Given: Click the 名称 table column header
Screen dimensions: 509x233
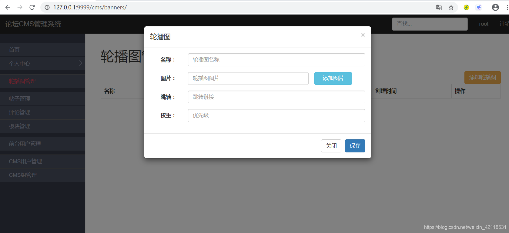Looking at the screenshot, I should (109, 91).
